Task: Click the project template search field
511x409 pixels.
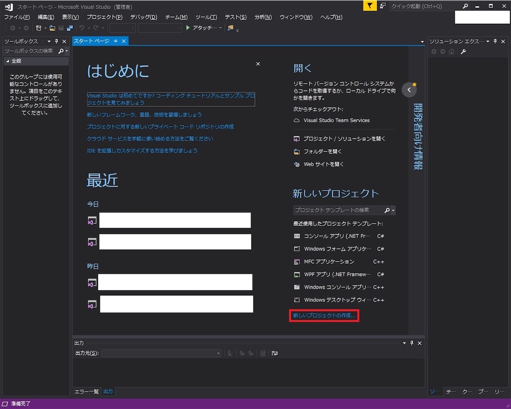Action: (338, 210)
